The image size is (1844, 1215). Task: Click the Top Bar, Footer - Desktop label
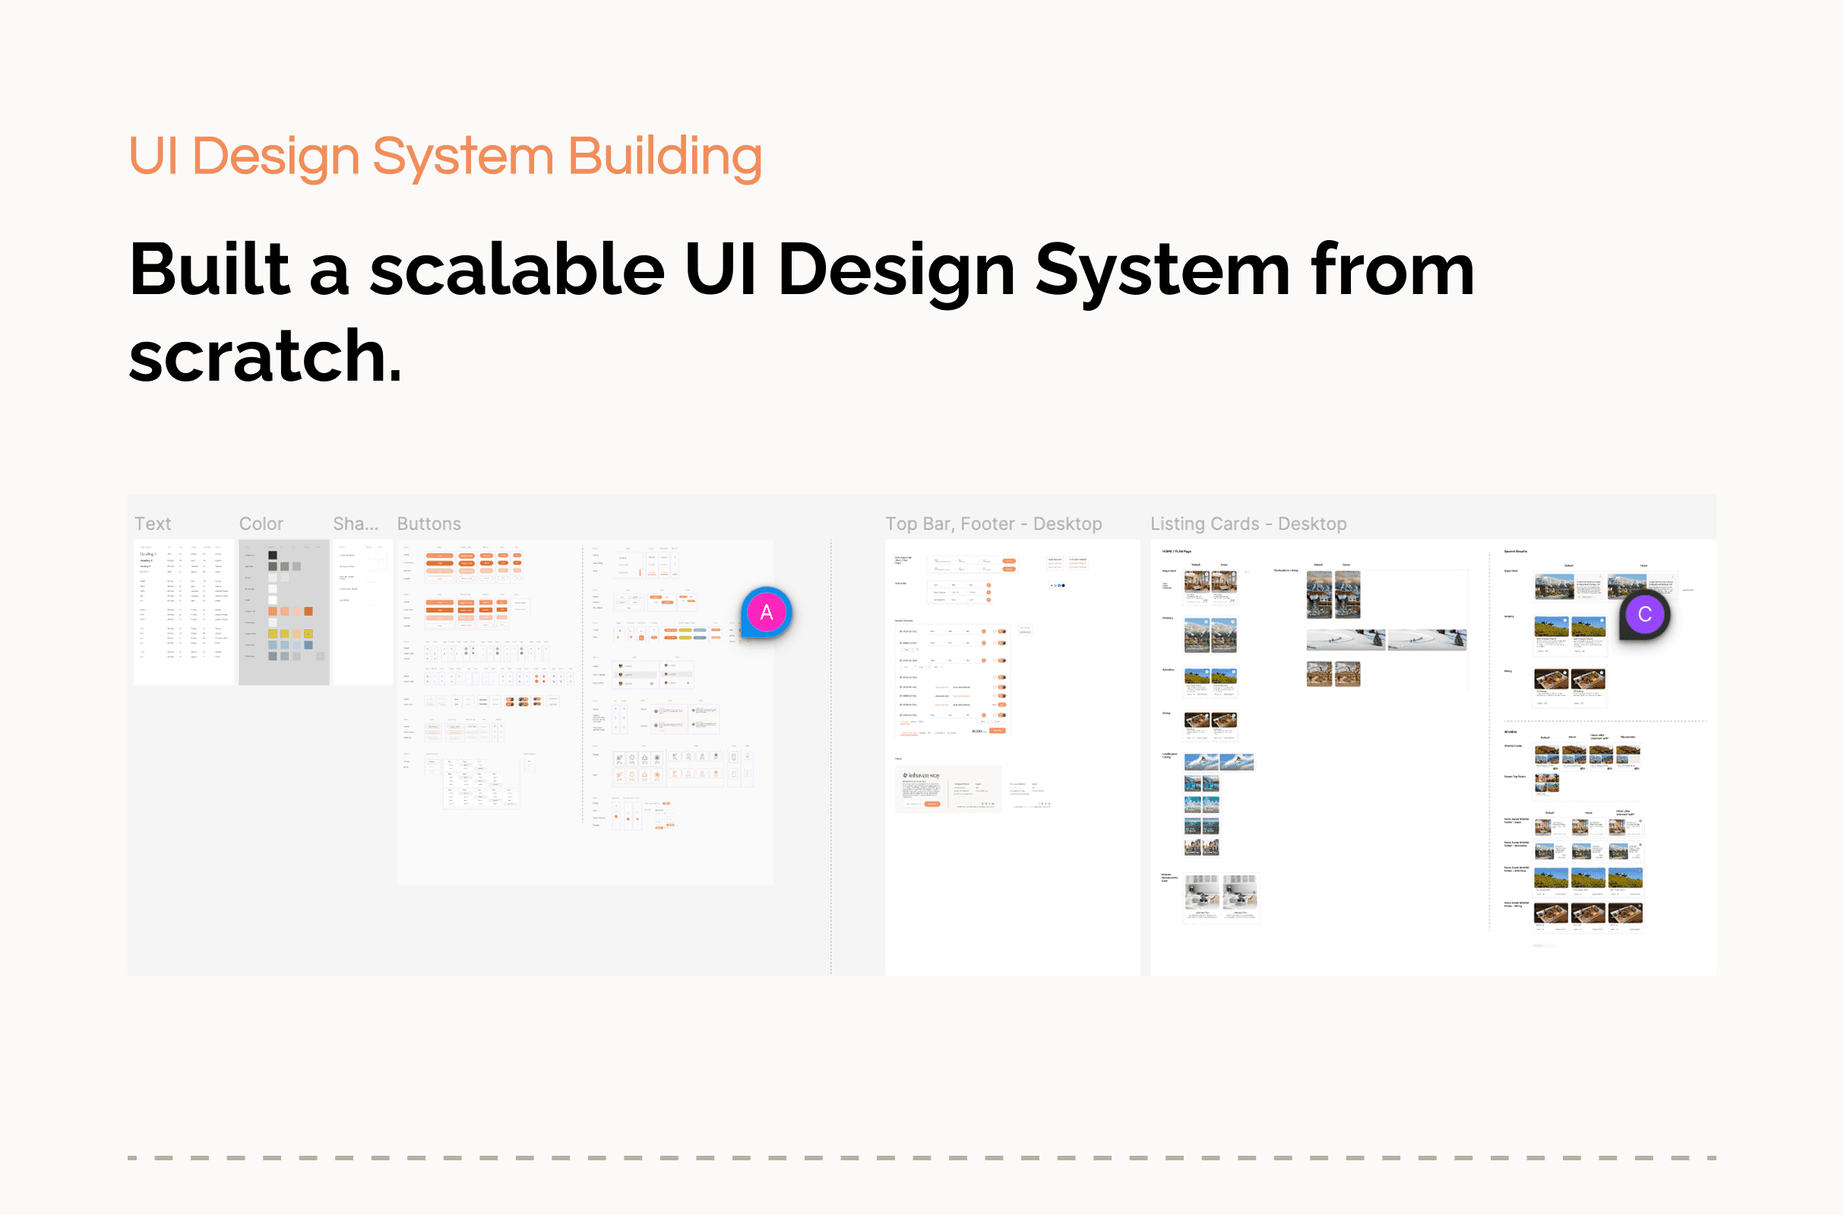993,524
